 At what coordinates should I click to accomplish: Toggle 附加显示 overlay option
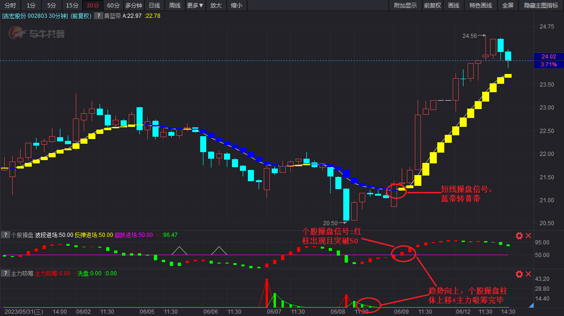(405, 6)
